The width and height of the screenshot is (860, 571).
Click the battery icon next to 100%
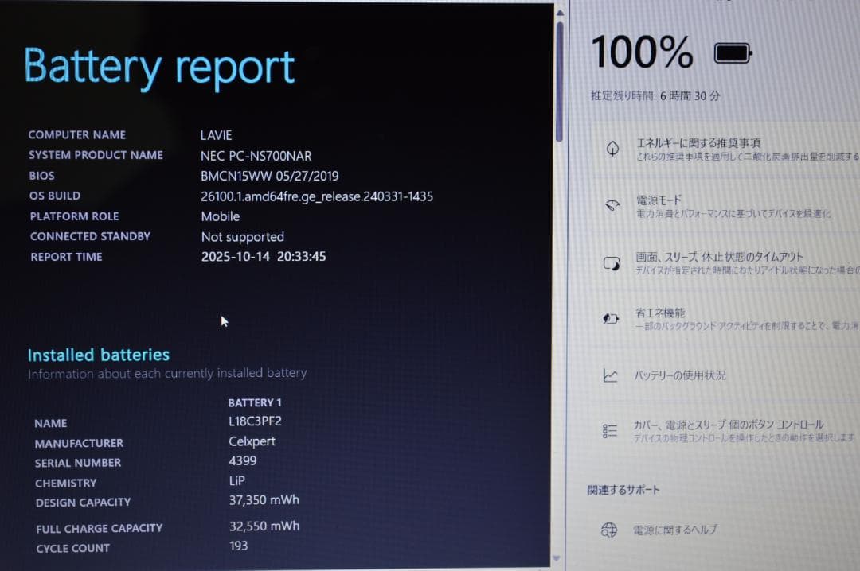point(733,53)
